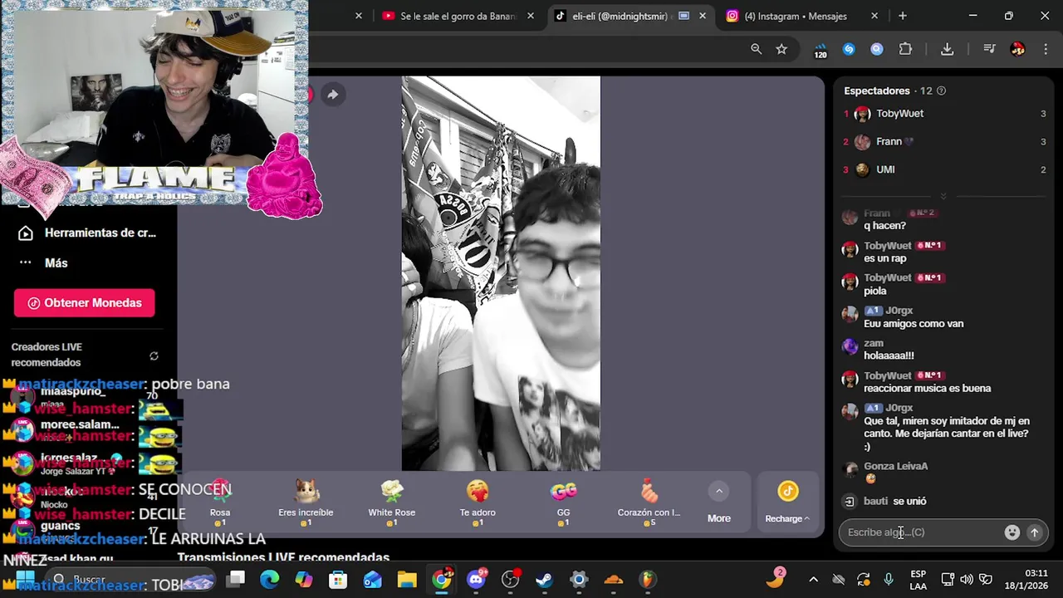Click the microphone icon in system tray
The height and width of the screenshot is (598, 1063).
tap(889, 579)
